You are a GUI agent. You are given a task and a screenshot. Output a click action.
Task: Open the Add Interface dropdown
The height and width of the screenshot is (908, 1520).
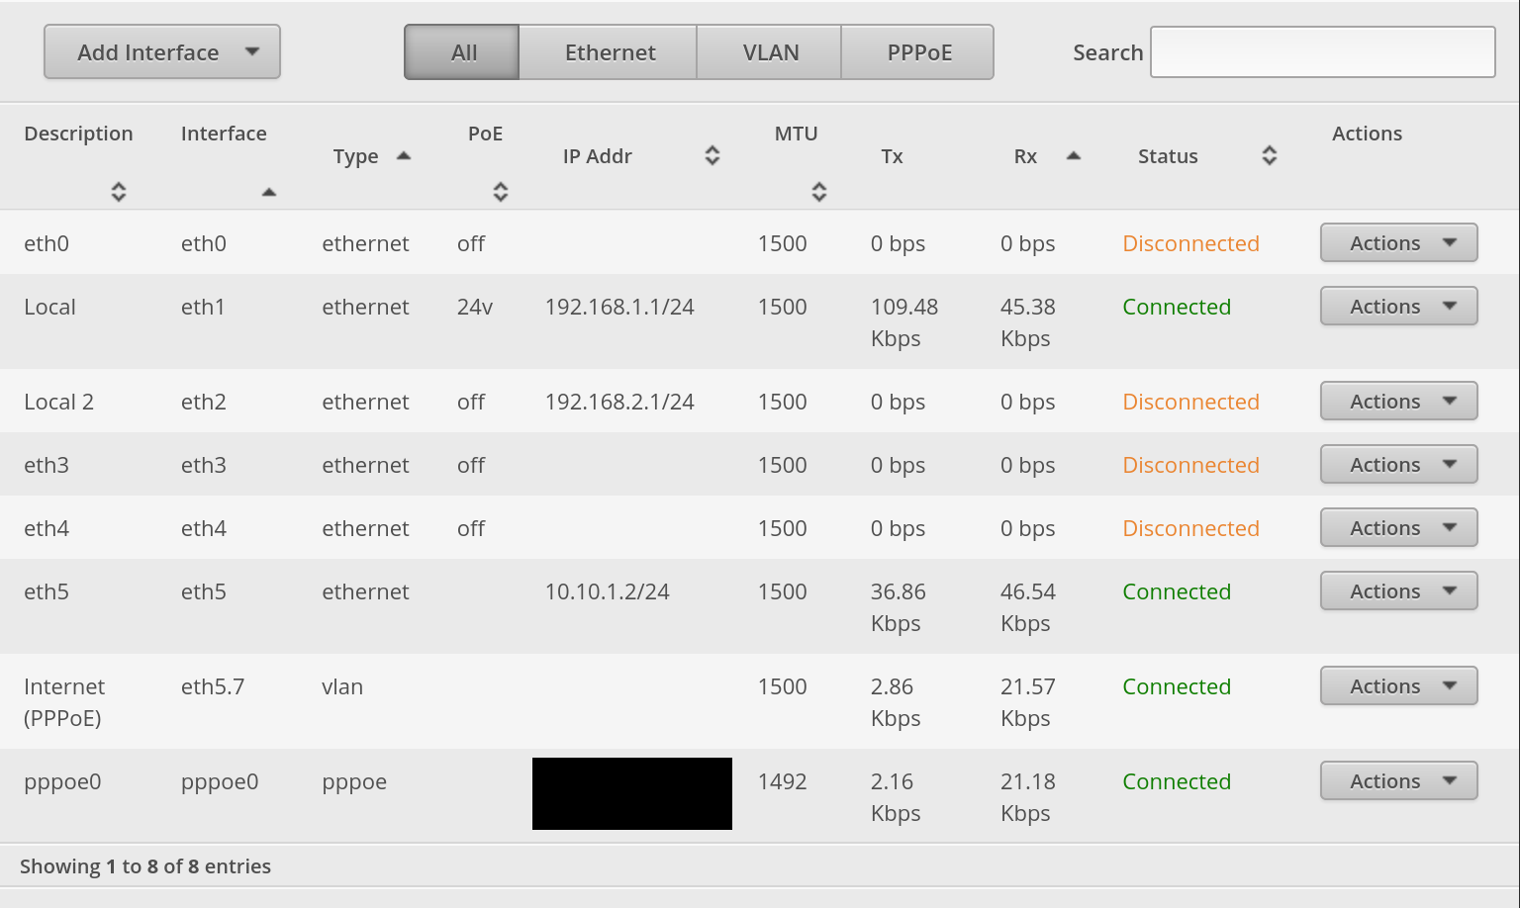162,52
